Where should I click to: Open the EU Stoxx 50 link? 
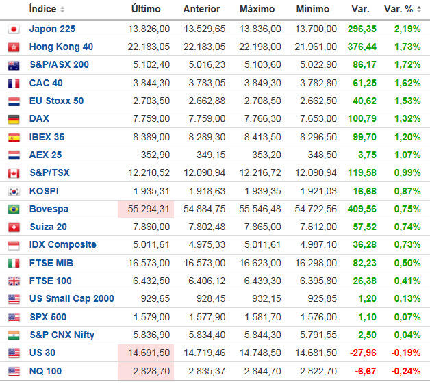56,101
